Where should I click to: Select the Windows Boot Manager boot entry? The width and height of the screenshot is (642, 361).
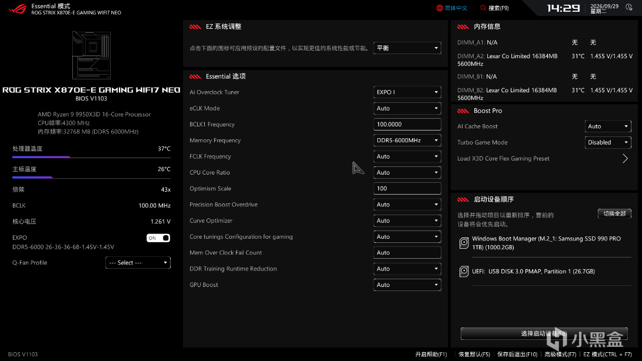[545, 243]
